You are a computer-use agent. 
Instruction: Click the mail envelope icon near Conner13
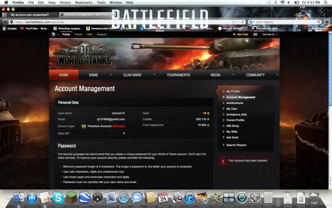pyautogui.click(x=255, y=35)
